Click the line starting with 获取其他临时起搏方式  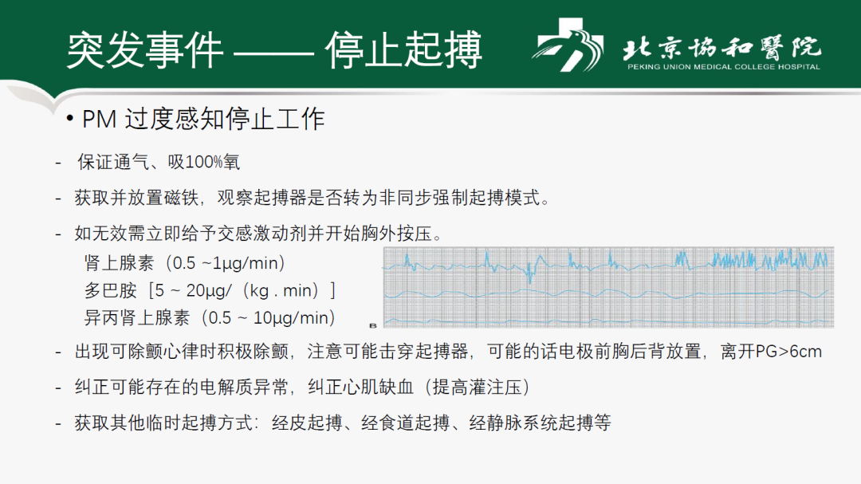coord(342,423)
